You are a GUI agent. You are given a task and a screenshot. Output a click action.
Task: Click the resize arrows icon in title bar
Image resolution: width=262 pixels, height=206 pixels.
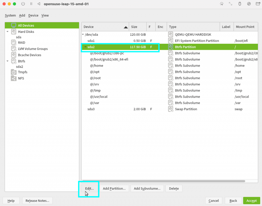pos(231,4)
